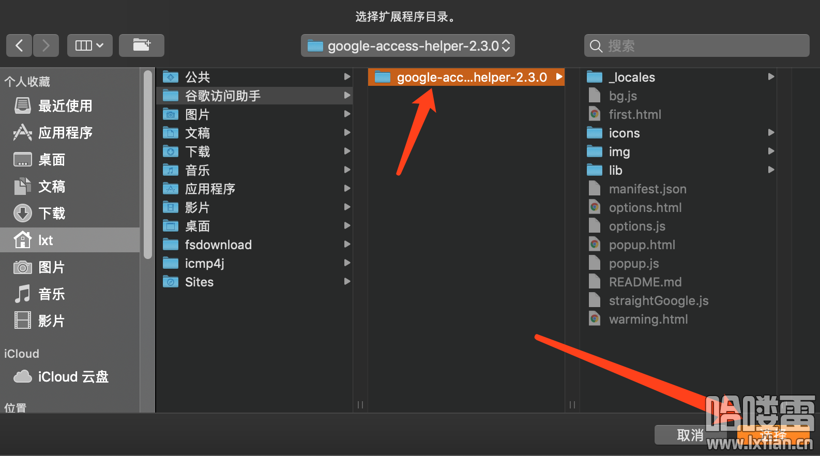Screen dimensions: 820x456
Task: Create a new folder with toolbar icon
Action: pos(142,45)
